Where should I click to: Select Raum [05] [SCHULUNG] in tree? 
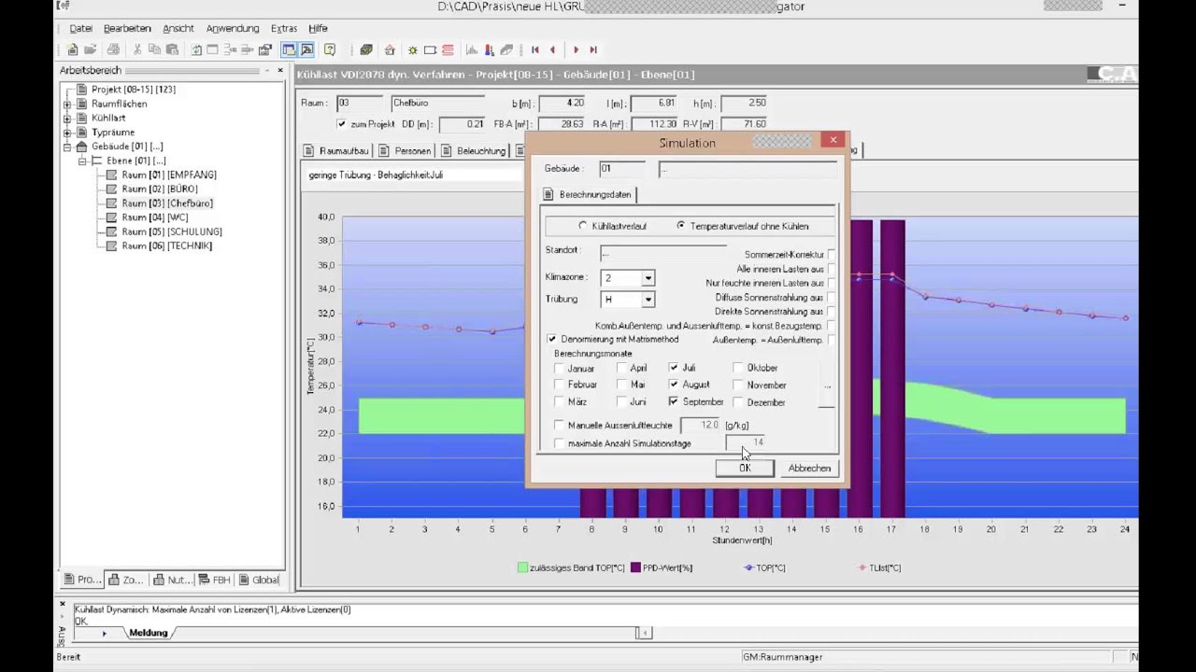(x=172, y=231)
